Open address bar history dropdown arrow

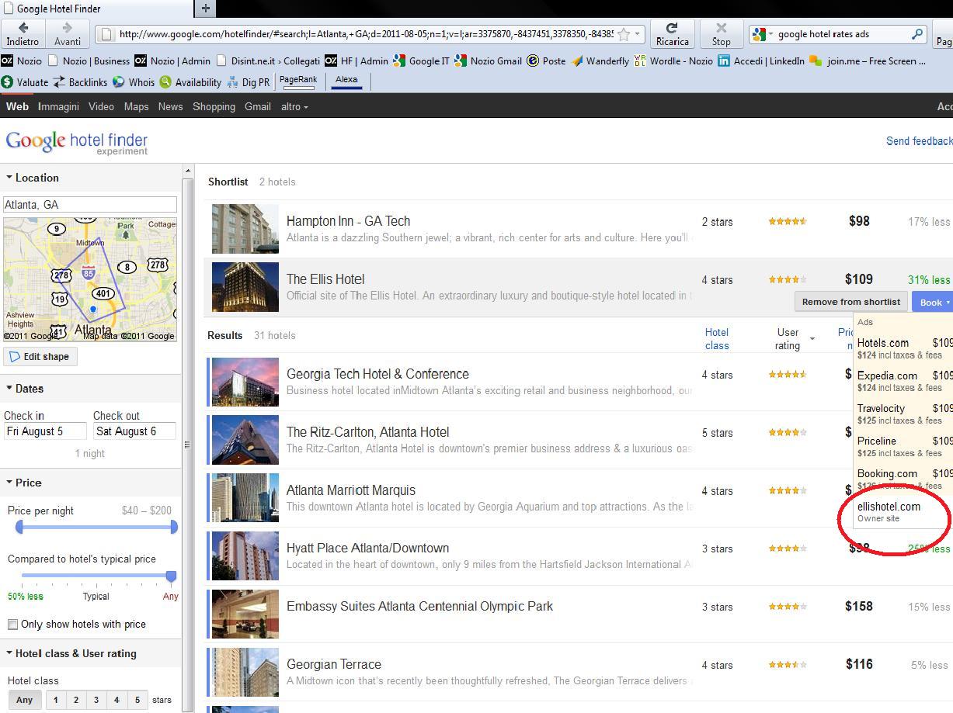[x=638, y=34]
